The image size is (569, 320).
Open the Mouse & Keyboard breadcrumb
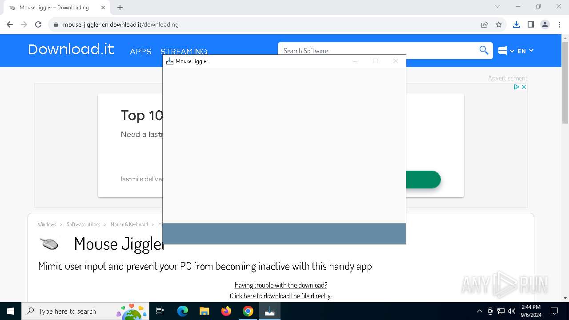click(x=129, y=224)
